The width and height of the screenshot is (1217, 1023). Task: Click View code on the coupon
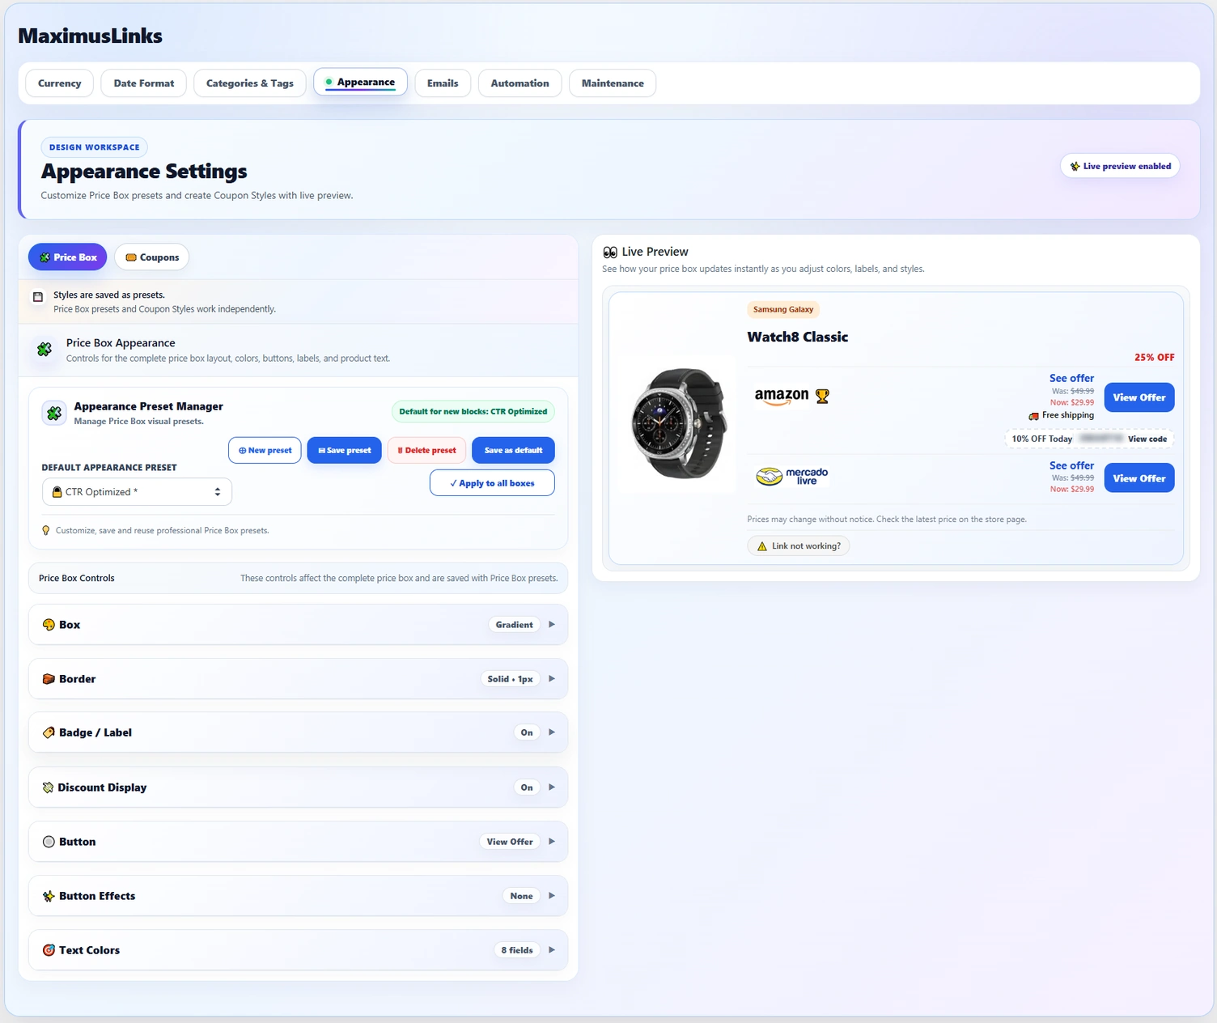(1147, 439)
